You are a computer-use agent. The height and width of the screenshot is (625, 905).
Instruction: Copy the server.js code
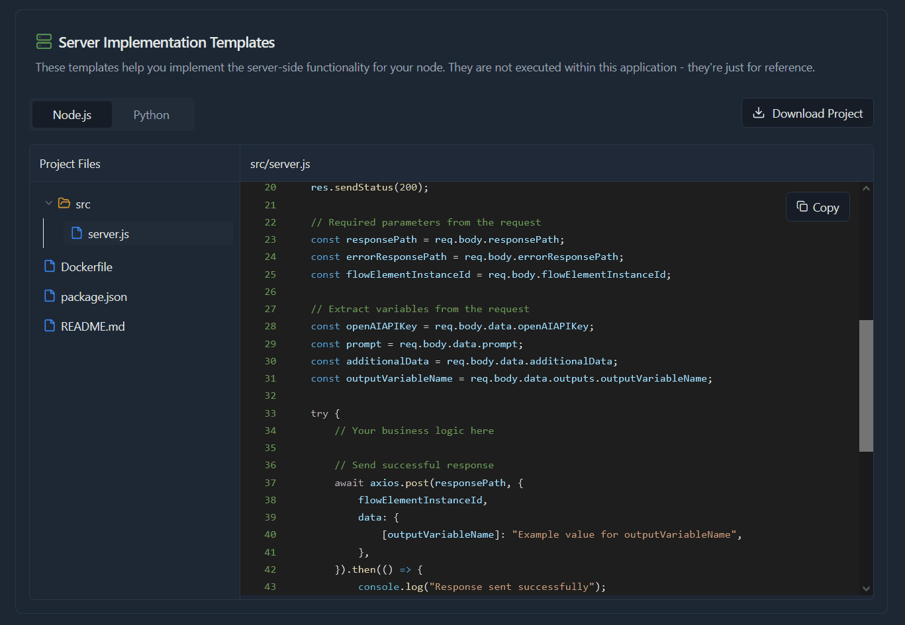pyautogui.click(x=818, y=207)
